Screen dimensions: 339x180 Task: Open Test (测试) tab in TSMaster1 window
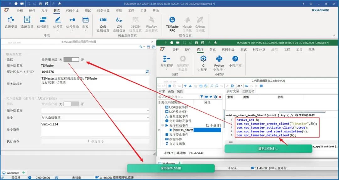tap(244, 50)
